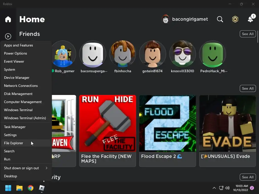Click the bacongirlgamet avatar picture
This screenshot has height=194, width=259.
point(165,19)
